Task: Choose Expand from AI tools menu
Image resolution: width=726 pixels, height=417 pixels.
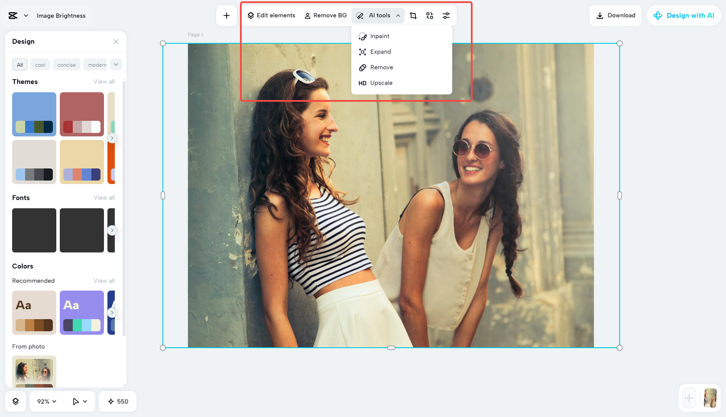Action: pos(402,52)
